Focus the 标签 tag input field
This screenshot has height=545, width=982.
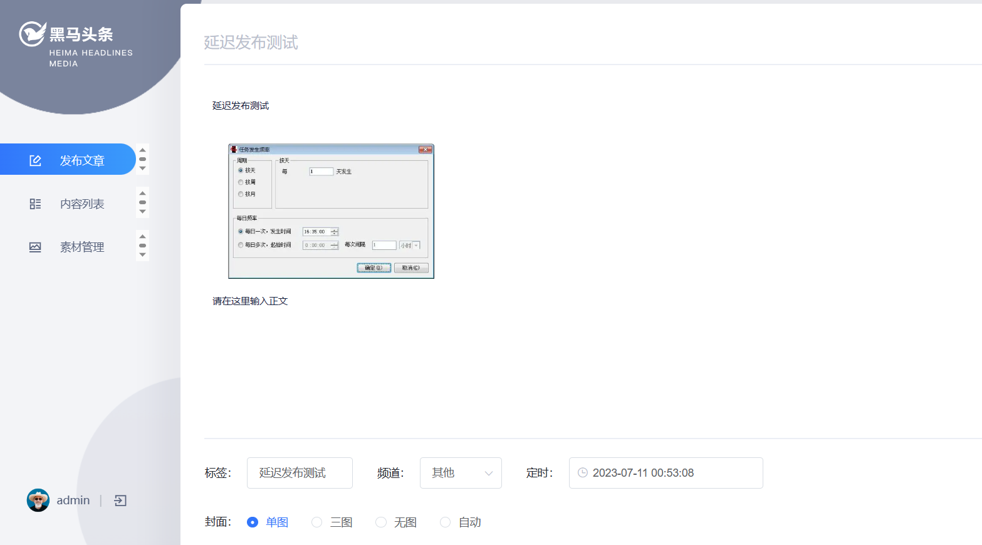(300, 473)
